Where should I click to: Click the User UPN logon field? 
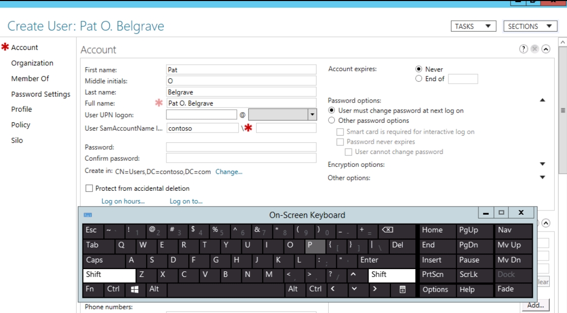click(x=202, y=115)
